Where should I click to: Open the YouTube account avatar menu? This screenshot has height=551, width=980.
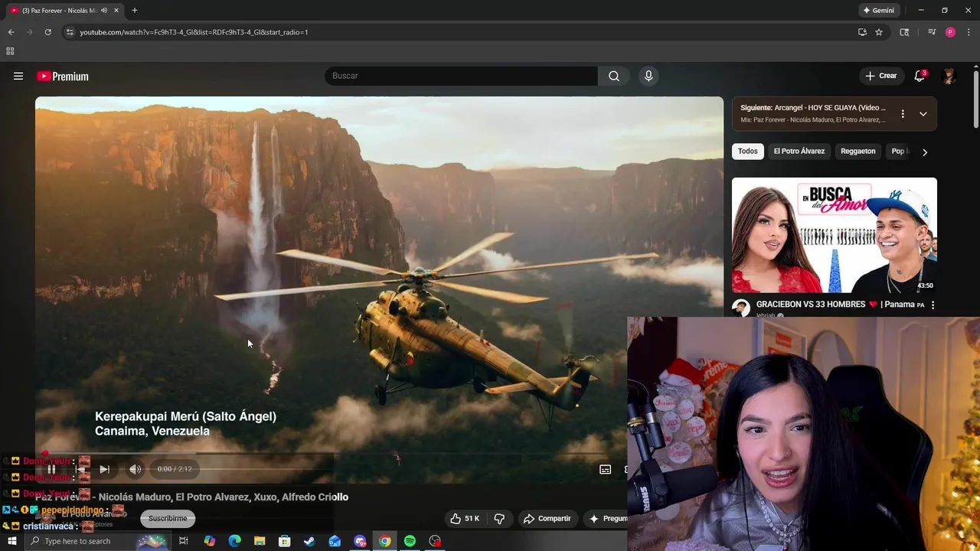[x=949, y=76]
